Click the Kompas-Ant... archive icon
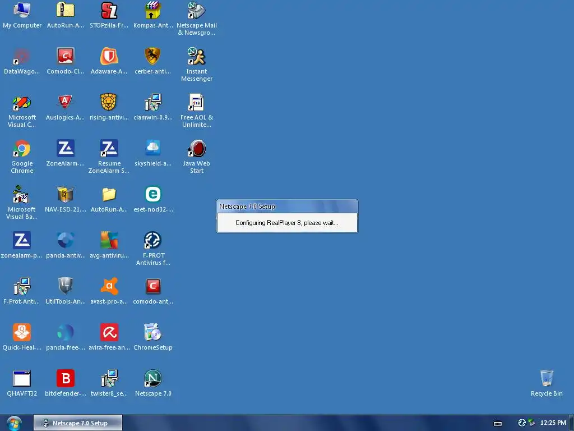The image size is (574, 431). (152, 10)
